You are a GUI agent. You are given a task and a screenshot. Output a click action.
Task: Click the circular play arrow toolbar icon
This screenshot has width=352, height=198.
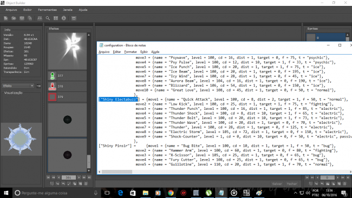(x=64, y=18)
